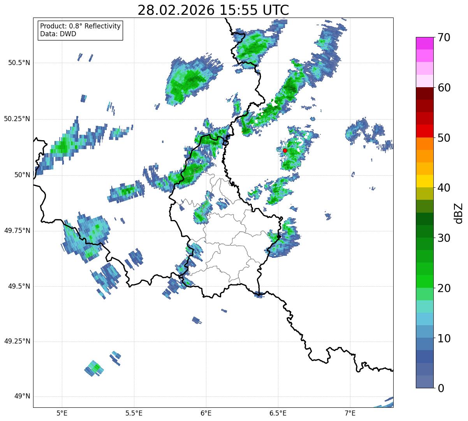The image size is (468, 421).
Task: Click the title '28.02.2026 15:55 UTC'
Action: tap(213, 10)
